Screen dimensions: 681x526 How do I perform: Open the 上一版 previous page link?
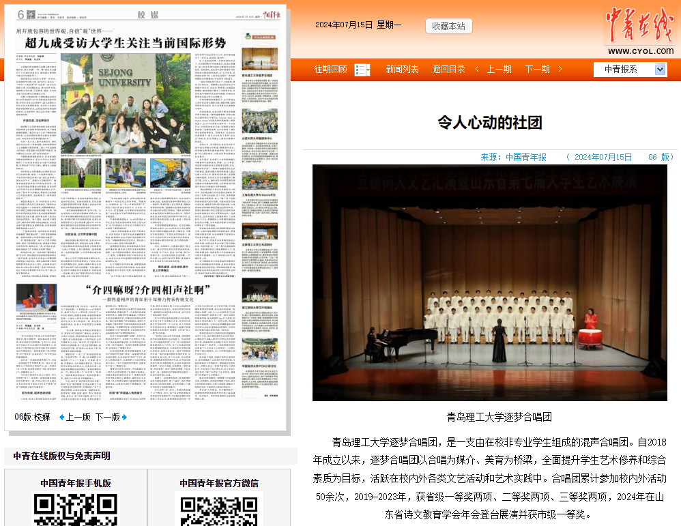click(x=78, y=418)
